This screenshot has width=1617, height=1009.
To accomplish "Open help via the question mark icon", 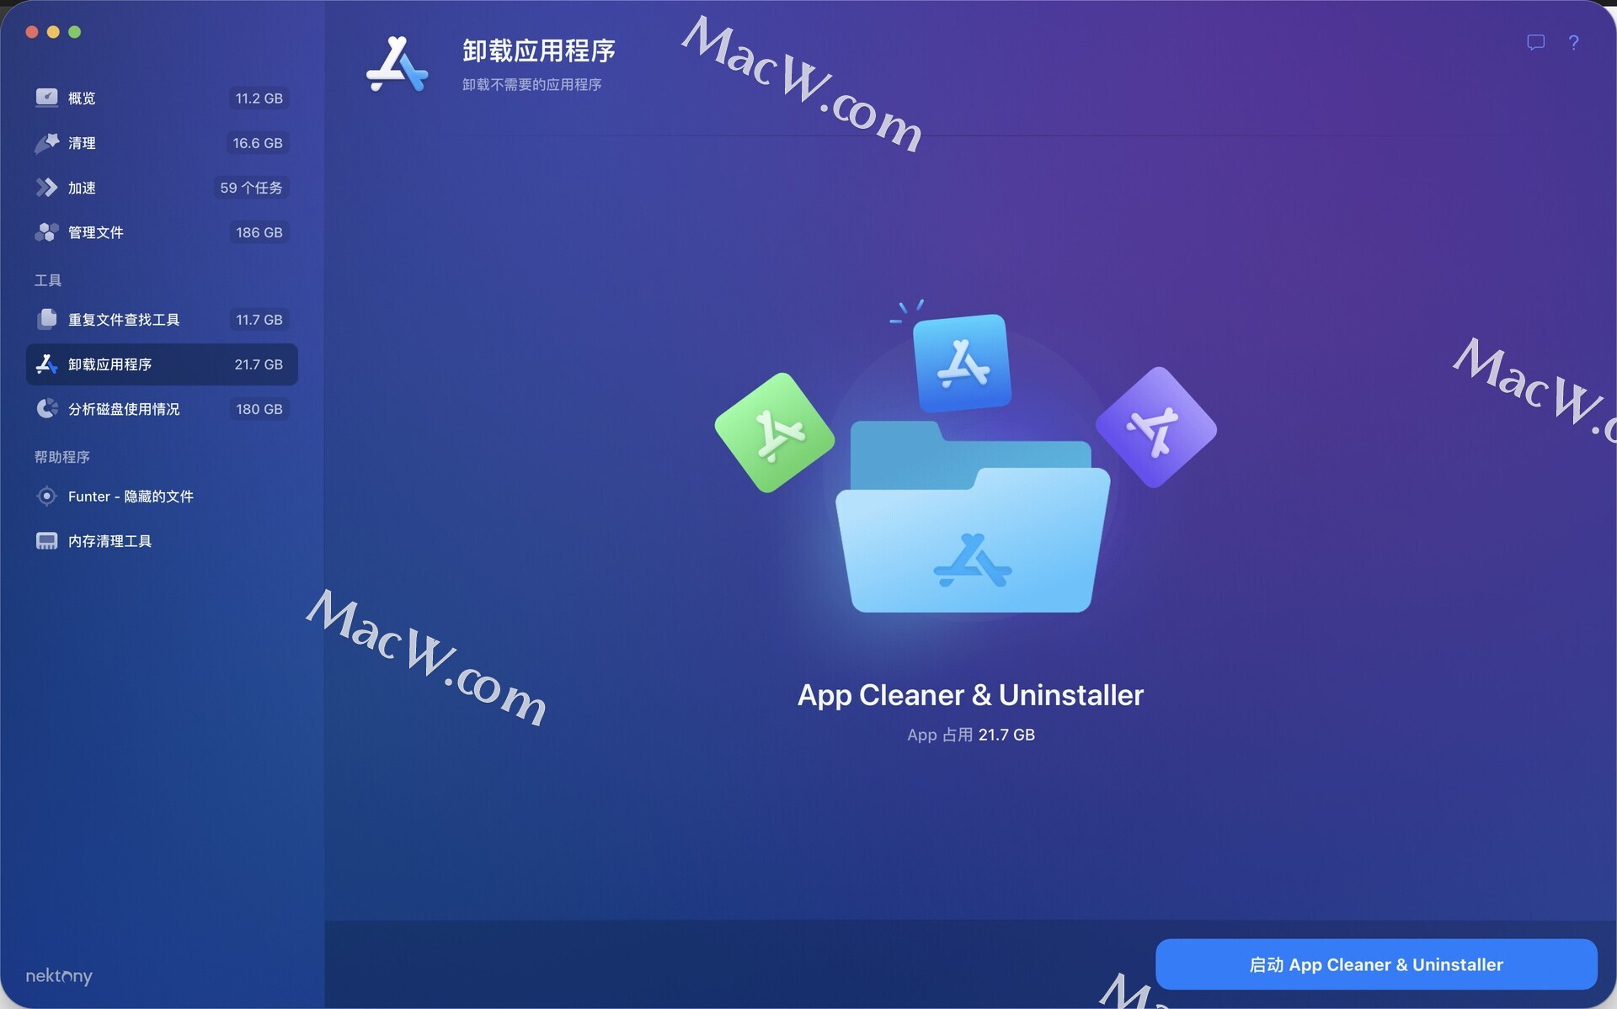I will (x=1573, y=42).
